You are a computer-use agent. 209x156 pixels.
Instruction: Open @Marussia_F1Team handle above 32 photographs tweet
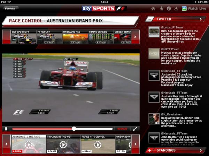coord(175,71)
